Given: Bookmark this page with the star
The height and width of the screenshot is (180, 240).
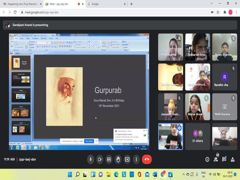Looking at the screenshot, I should (218, 12).
